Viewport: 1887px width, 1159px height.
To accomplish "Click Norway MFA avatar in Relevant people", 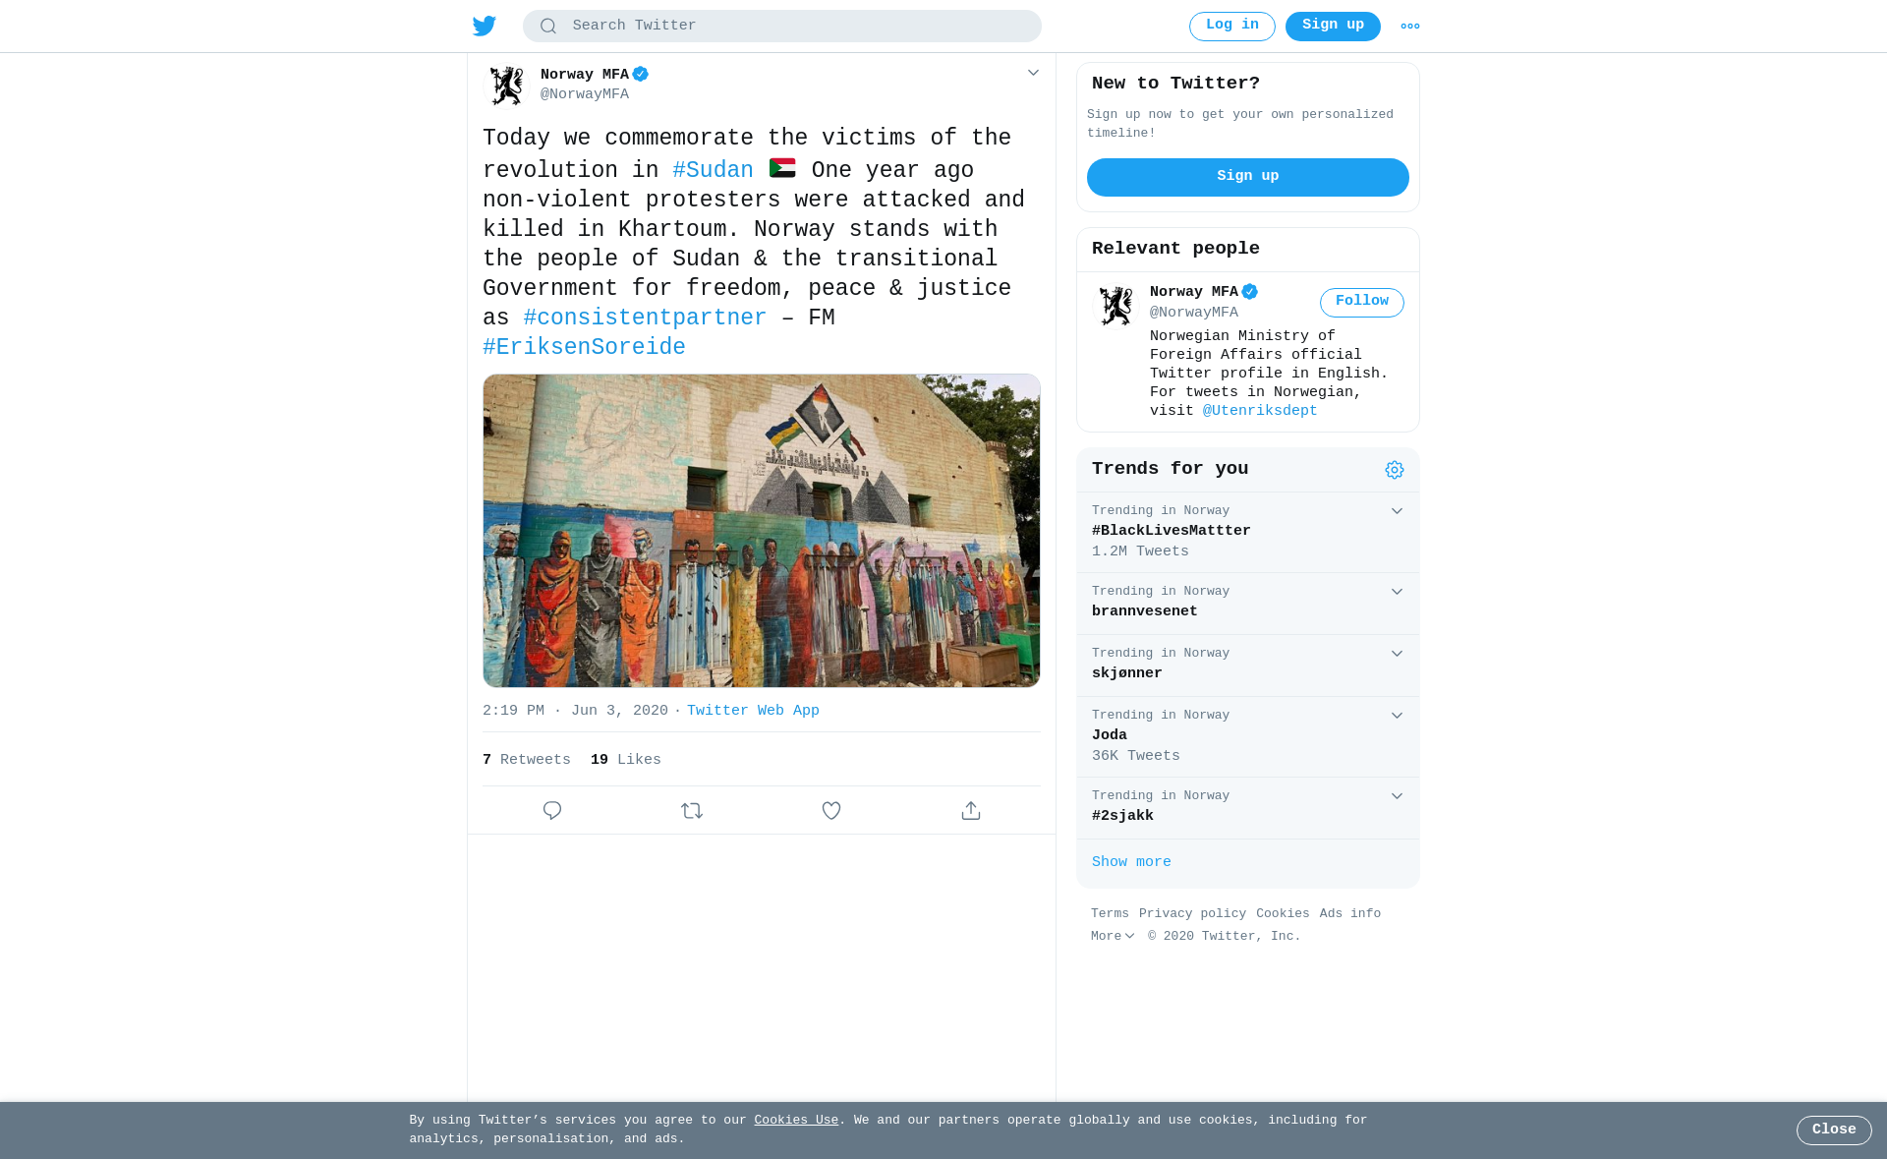I will [1115, 306].
